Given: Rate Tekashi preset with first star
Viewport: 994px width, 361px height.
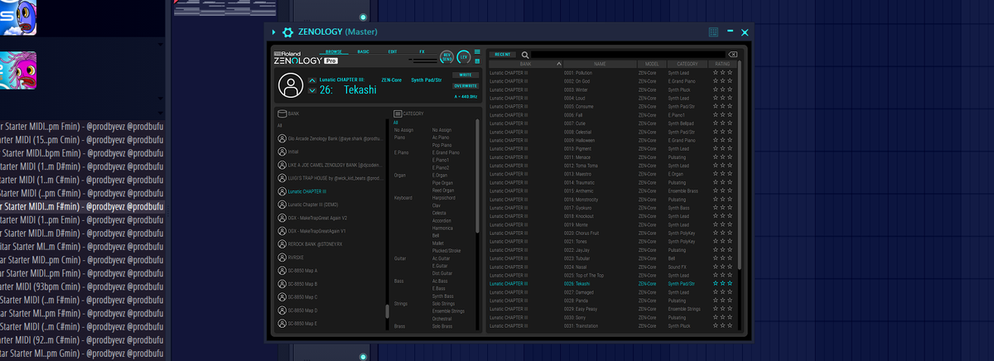Looking at the screenshot, I should pos(715,283).
